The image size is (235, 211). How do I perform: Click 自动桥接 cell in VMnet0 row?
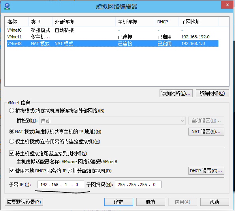64,30
